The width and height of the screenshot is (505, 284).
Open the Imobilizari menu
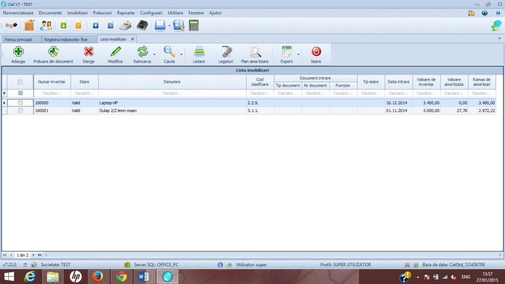pyautogui.click(x=77, y=13)
